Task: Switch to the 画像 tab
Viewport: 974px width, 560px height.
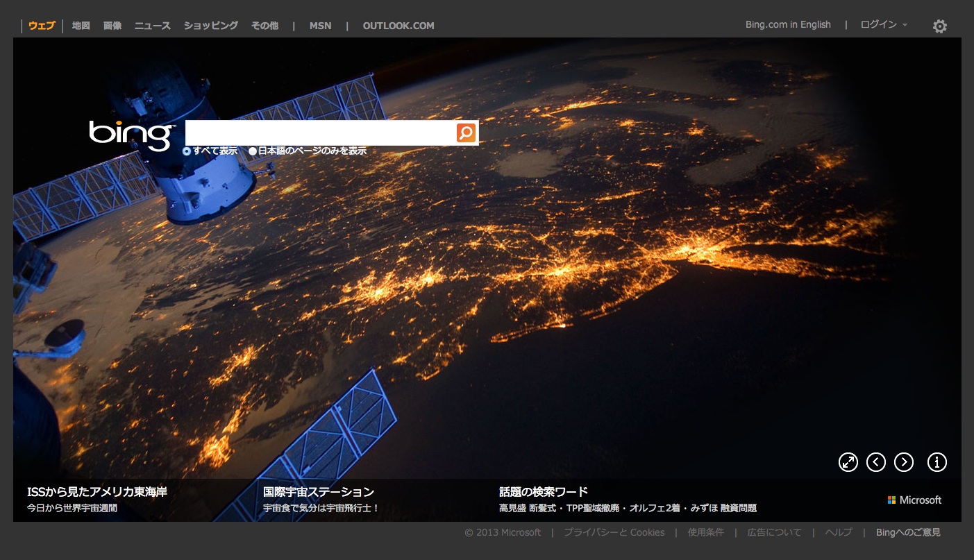Action: tap(112, 26)
